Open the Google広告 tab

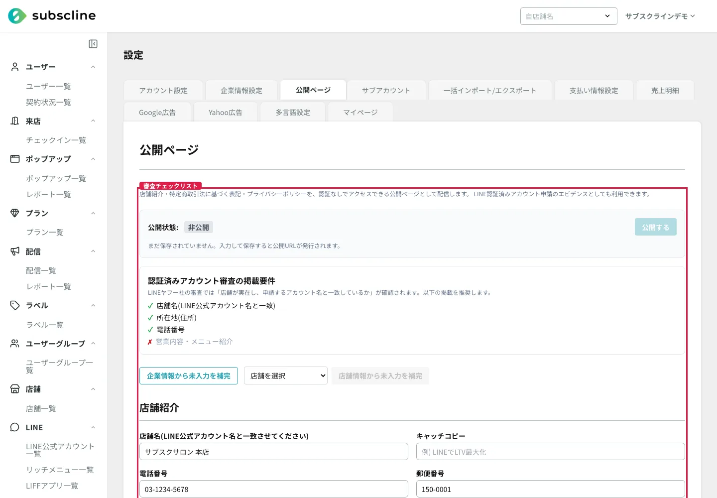(x=157, y=112)
